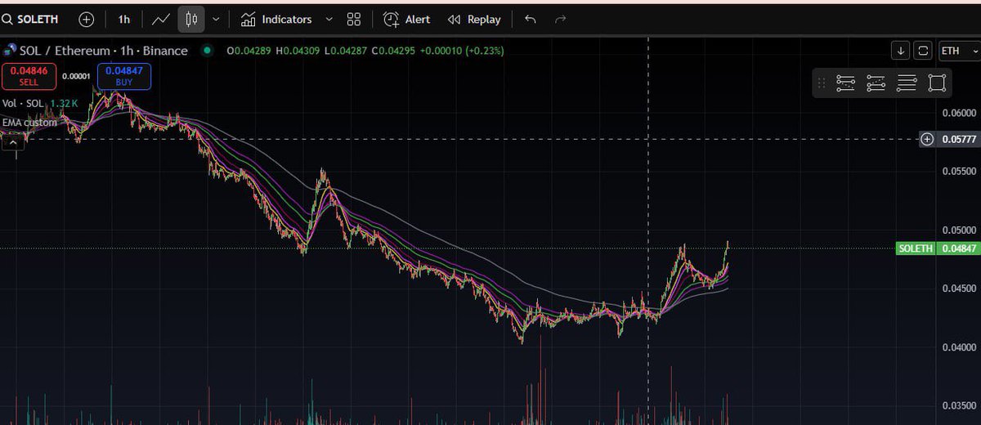This screenshot has width=981, height=425.
Task: Click the SOL / Ethereum · 1h · Binance title
Action: (x=105, y=51)
